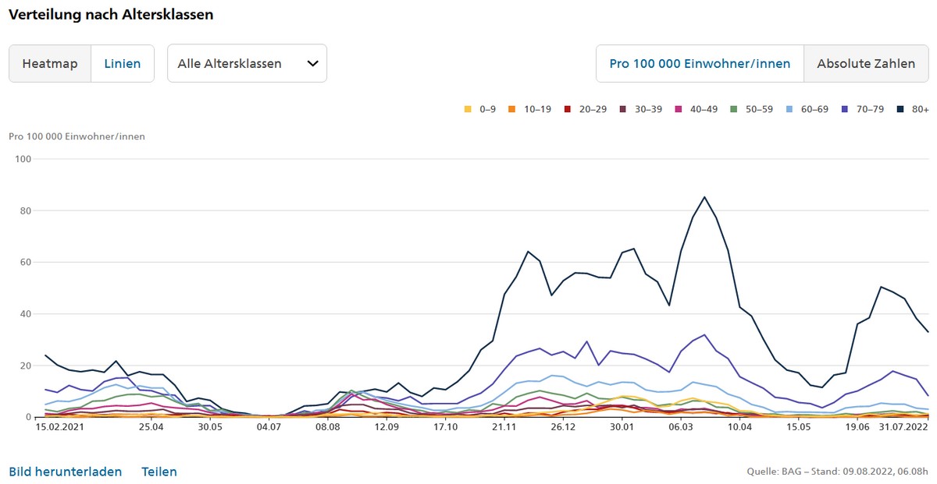937x484 pixels.
Task: Click the yellow 0–9 legend swatch
Action: click(x=468, y=109)
